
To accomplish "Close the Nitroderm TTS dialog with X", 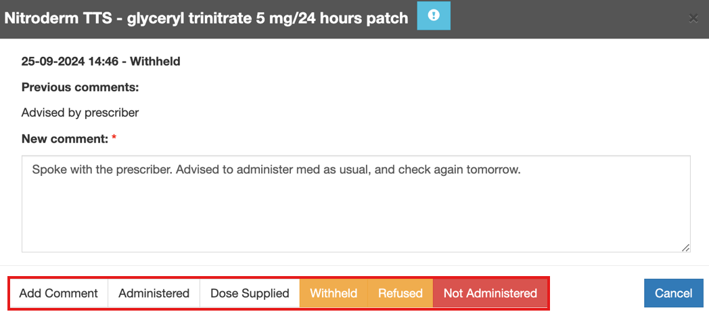I will [693, 18].
